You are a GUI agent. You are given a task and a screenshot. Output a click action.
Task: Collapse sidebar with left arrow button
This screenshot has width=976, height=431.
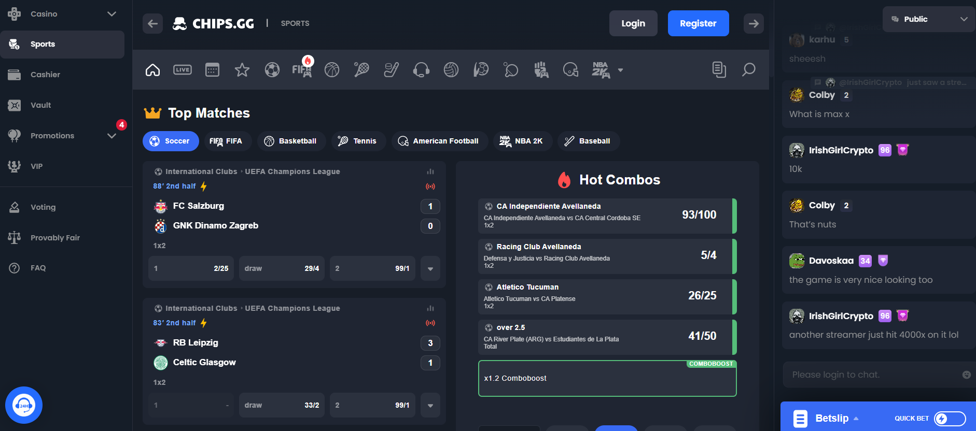pos(152,23)
